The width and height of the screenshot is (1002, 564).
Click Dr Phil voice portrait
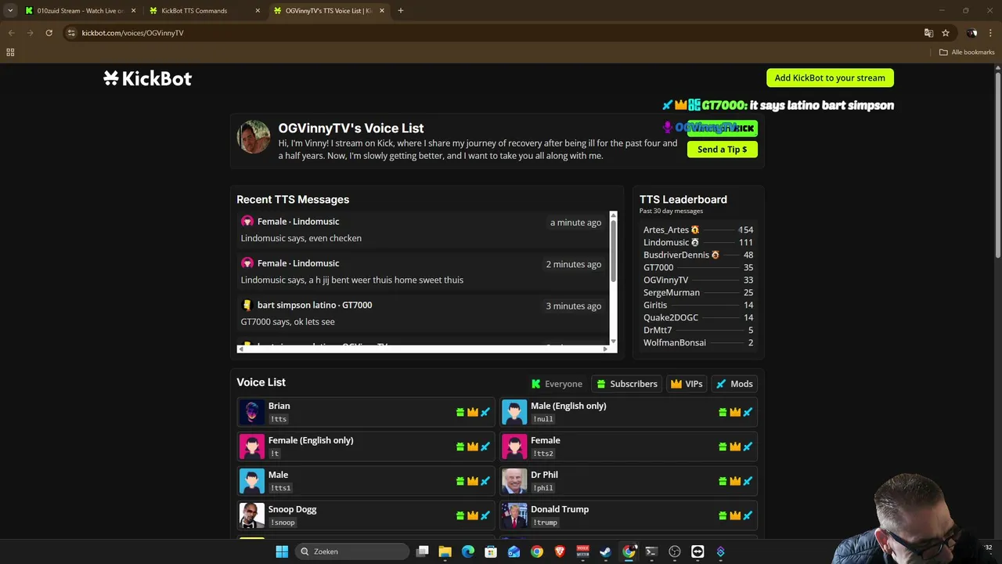[x=514, y=481]
